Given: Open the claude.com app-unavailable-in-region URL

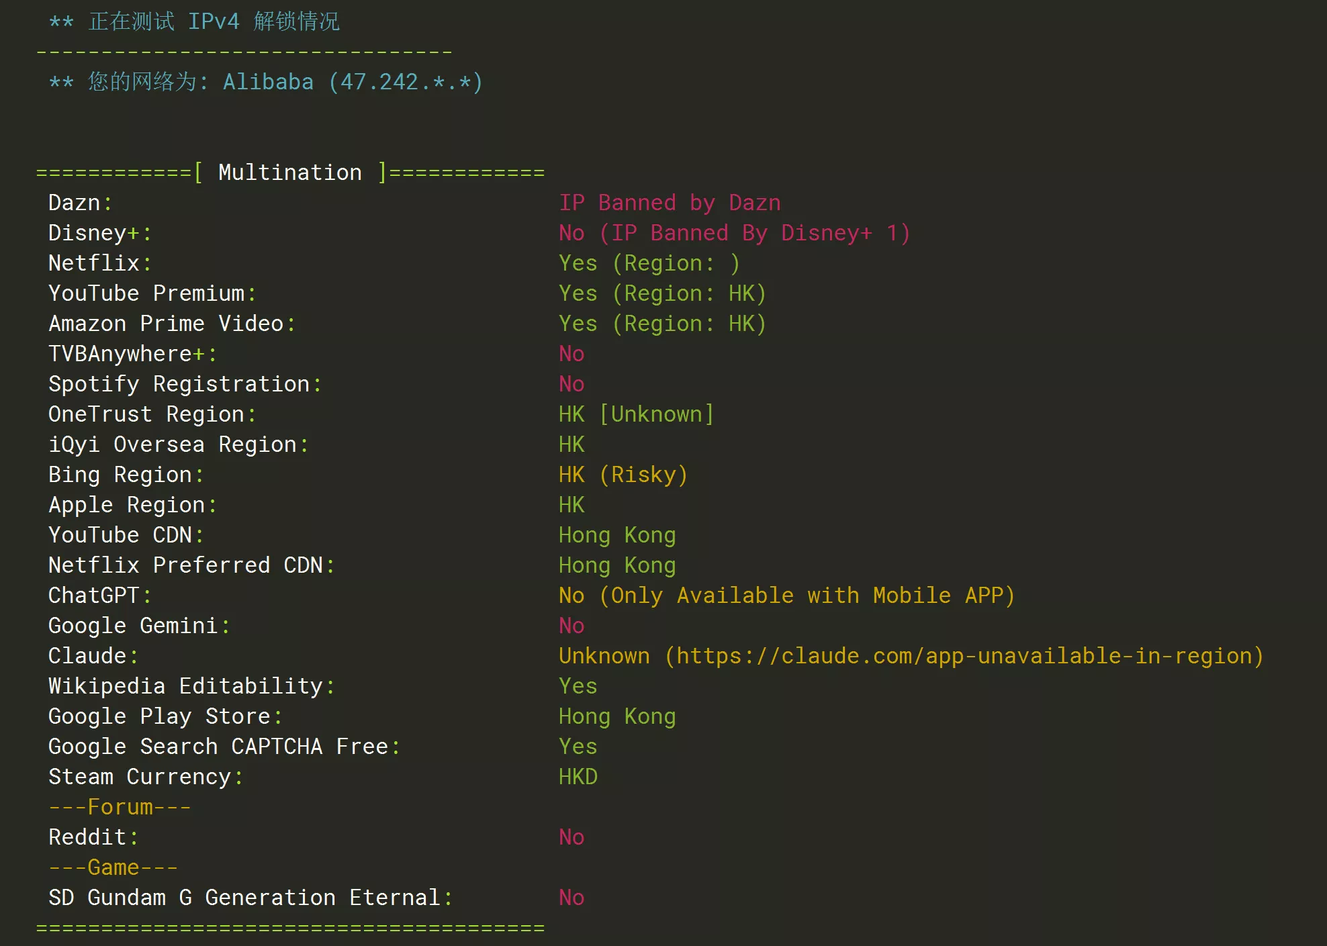Looking at the screenshot, I should tap(964, 656).
